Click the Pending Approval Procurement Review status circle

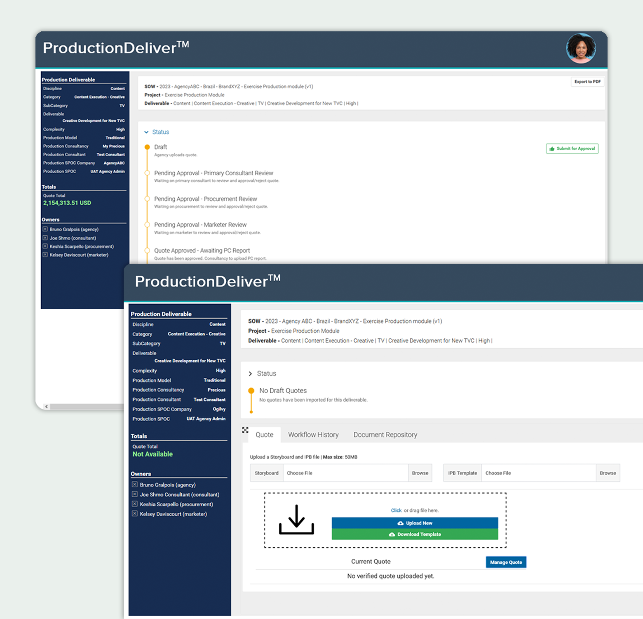pyautogui.click(x=147, y=199)
